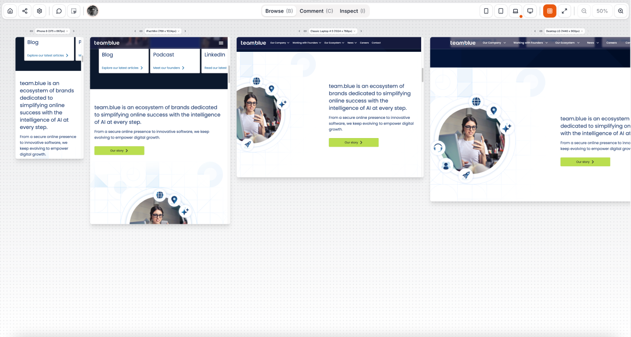Open the share icon
Image resolution: width=631 pixels, height=337 pixels.
[x=25, y=11]
